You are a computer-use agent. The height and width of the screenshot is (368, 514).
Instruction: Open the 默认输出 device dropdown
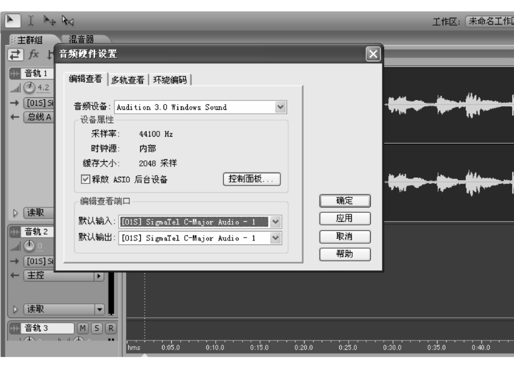click(x=276, y=238)
